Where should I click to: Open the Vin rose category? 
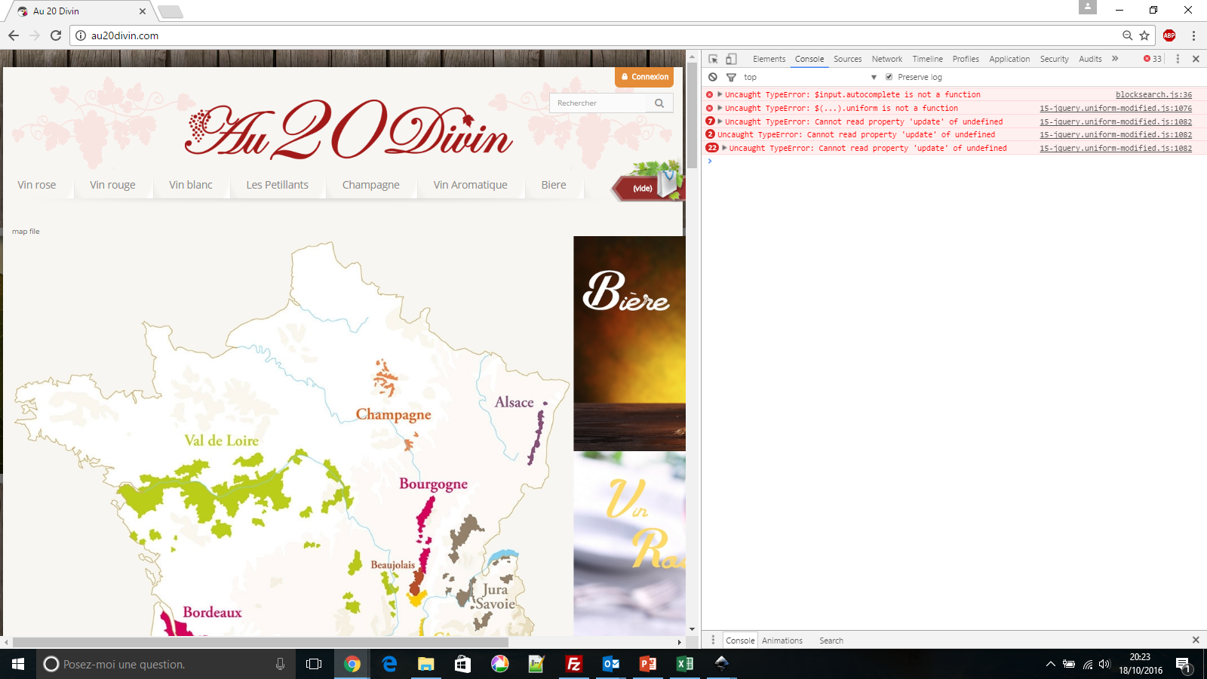point(37,185)
